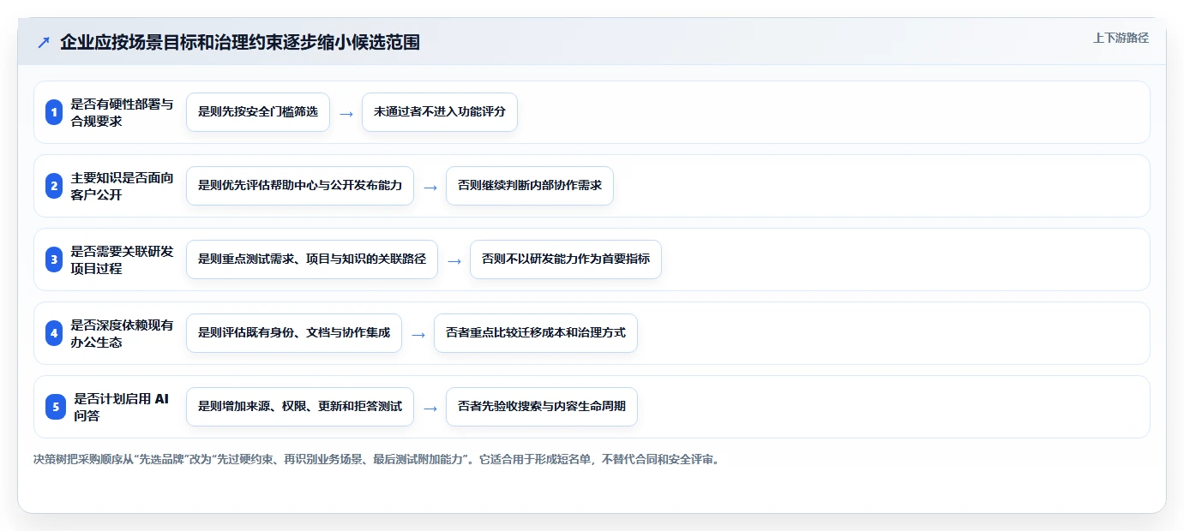Click the 上下游路径 label
1184x531 pixels.
1121,38
